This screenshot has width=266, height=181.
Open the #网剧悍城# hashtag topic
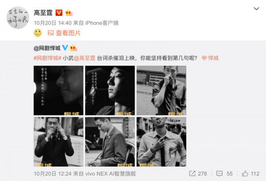coord(47,58)
